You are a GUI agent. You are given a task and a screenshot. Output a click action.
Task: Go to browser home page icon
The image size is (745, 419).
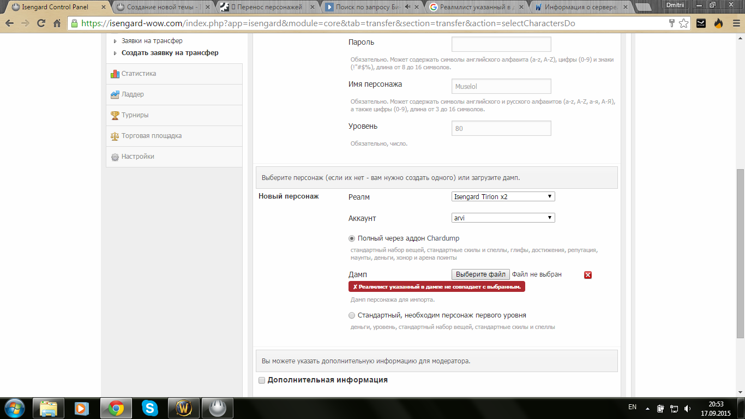point(57,23)
